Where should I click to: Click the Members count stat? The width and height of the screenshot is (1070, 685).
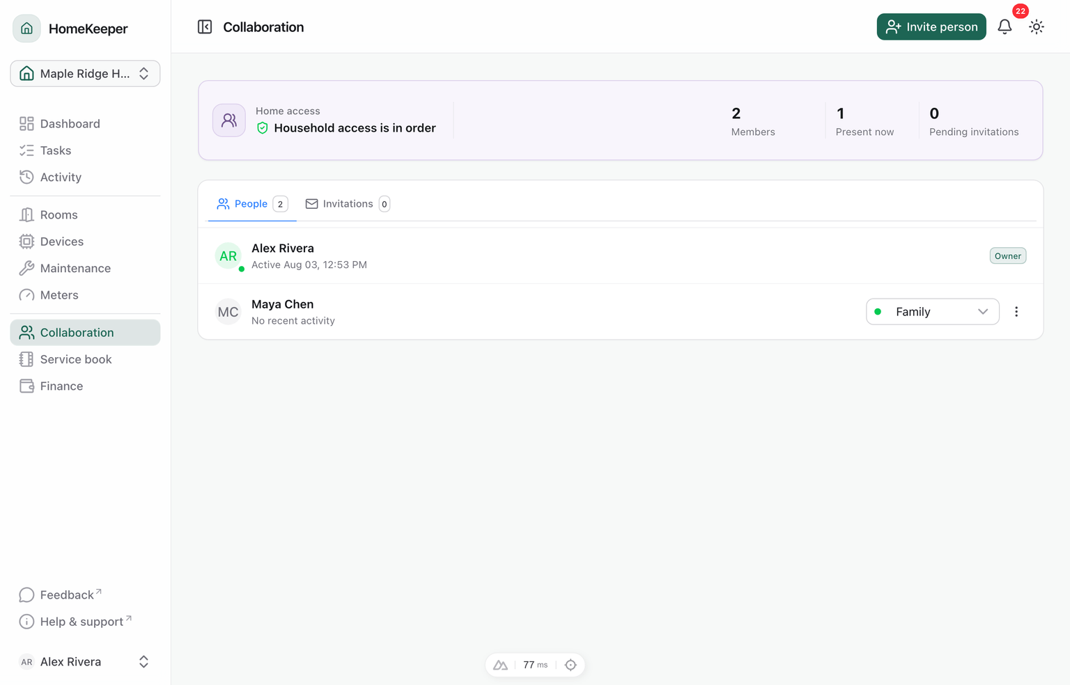753,121
